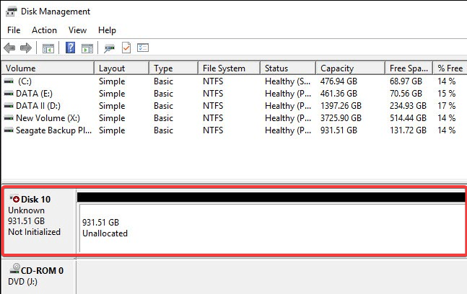The width and height of the screenshot is (467, 294).
Task: Click the CD-ROM 0 disc drive icon
Action: tap(14, 269)
